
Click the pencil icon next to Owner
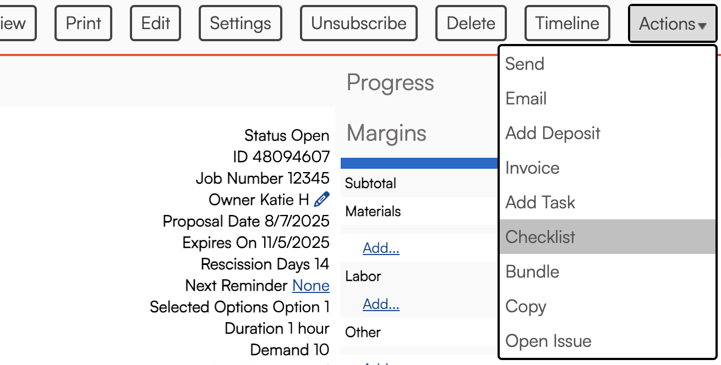(321, 200)
